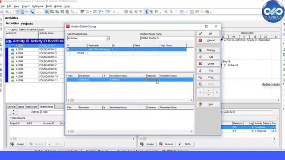285x160 pixels.
Task: Open the Resources details tab
Action: coord(32,107)
